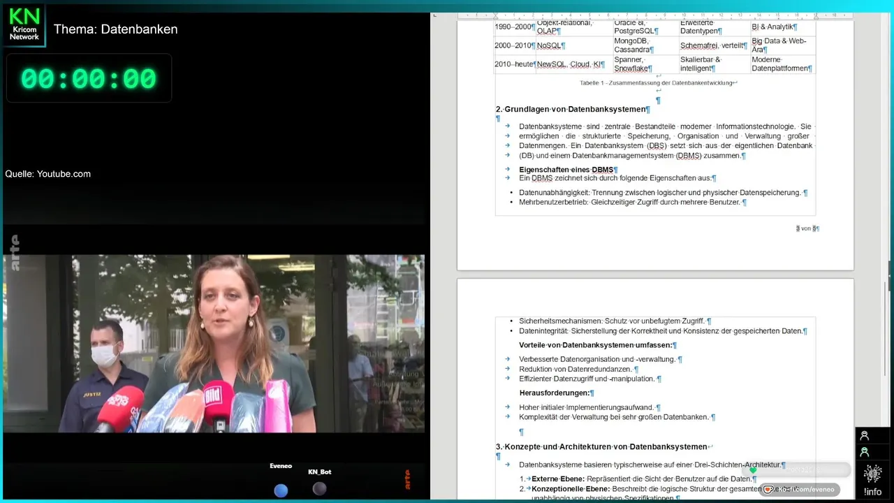This screenshot has width=894, height=503.
Task: Click the bullet 'Datenintegrität: Sicherstellung der Korrektheit...'
Action: (663, 331)
